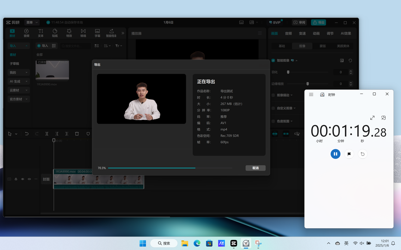Click the stopwatch lap flag icon
The height and width of the screenshot is (250, 401).
[349, 154]
